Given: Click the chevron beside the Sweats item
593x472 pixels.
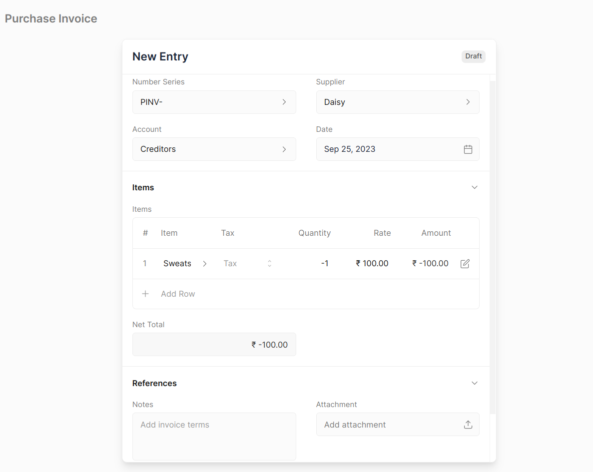Looking at the screenshot, I should click(x=204, y=263).
